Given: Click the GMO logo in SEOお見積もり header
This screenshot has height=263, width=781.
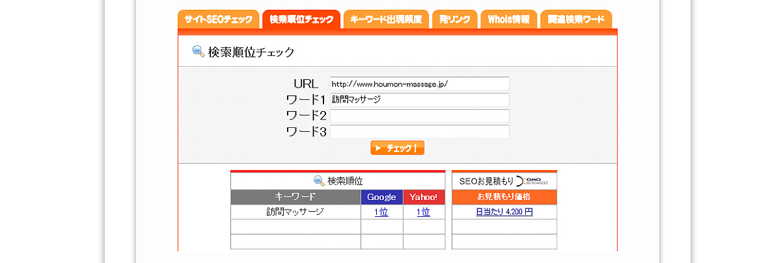Looking at the screenshot, I should point(532,181).
